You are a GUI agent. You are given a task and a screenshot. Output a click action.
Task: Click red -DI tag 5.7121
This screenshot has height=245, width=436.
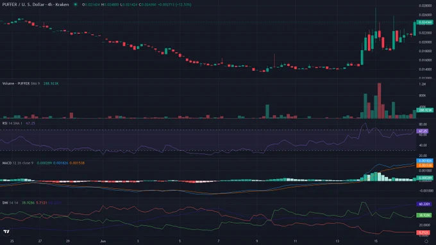[x=423, y=232]
